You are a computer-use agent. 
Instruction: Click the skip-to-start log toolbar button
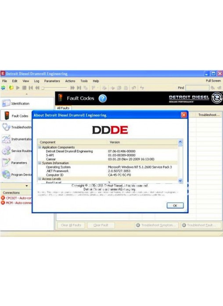pyautogui.click(x=31, y=88)
